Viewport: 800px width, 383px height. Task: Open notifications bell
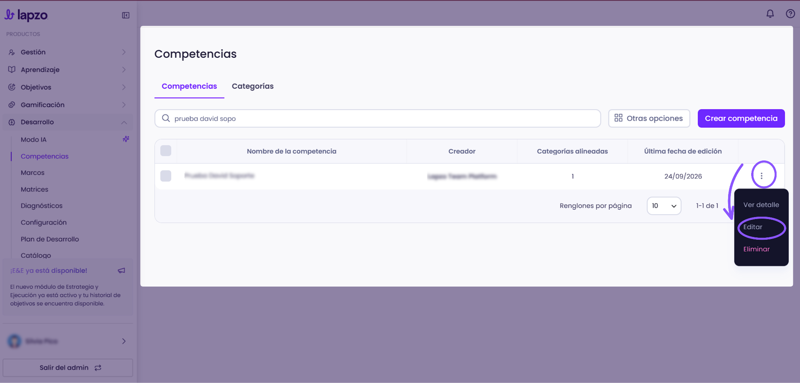tap(770, 14)
